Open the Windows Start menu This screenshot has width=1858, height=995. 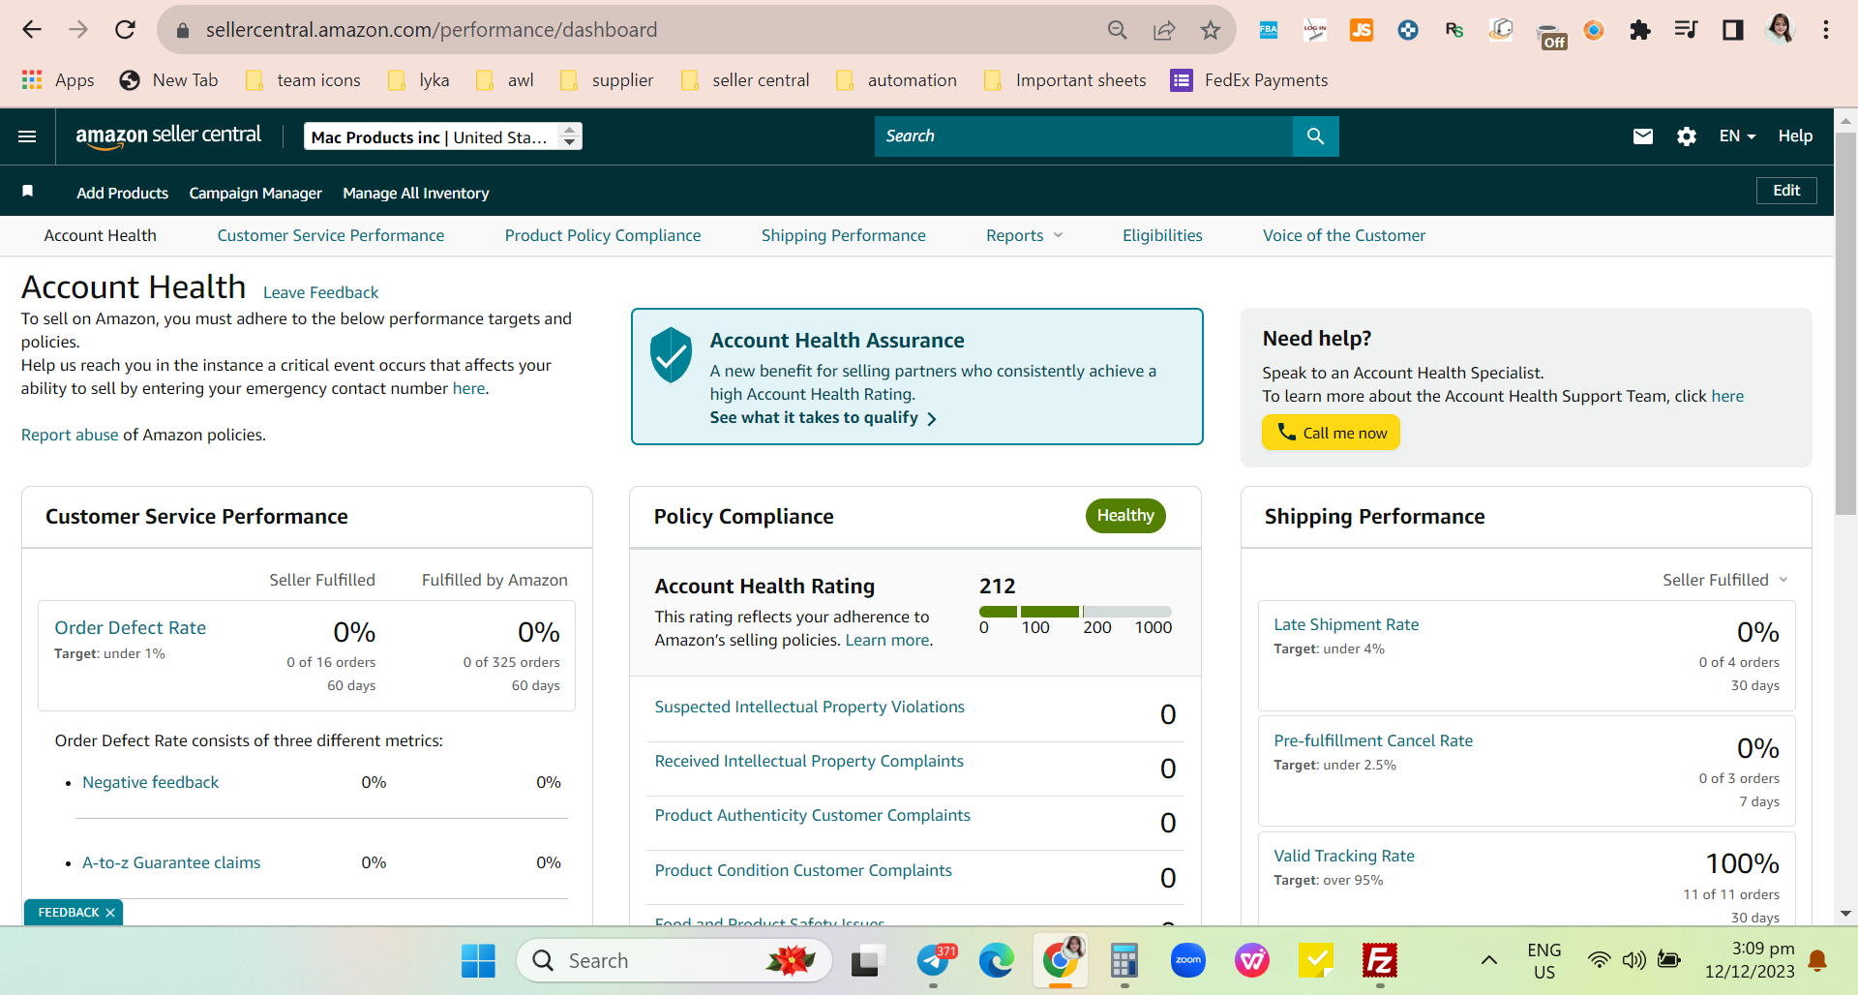(478, 961)
